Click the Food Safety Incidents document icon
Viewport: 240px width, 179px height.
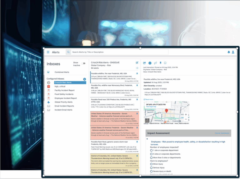click(x=48, y=94)
